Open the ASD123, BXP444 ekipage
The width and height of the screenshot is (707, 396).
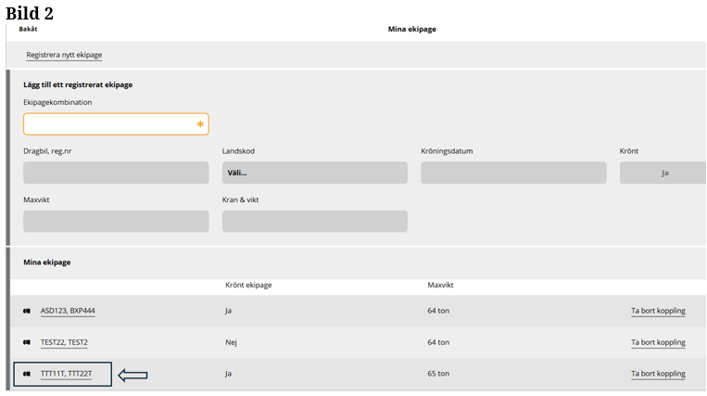click(68, 312)
